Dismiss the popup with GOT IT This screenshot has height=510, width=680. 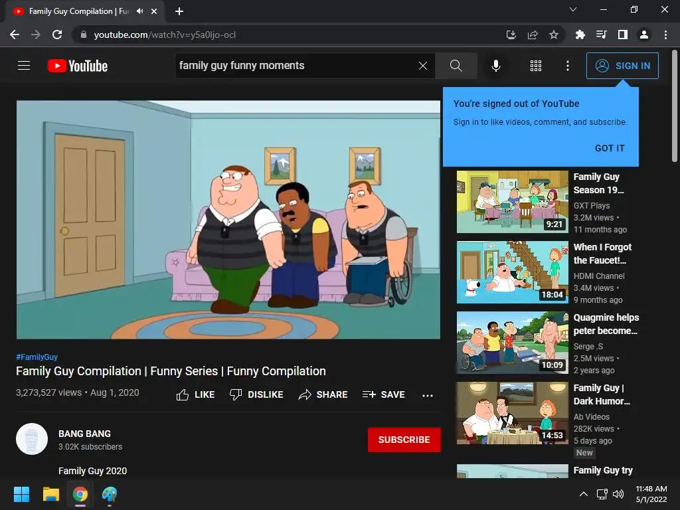point(610,148)
